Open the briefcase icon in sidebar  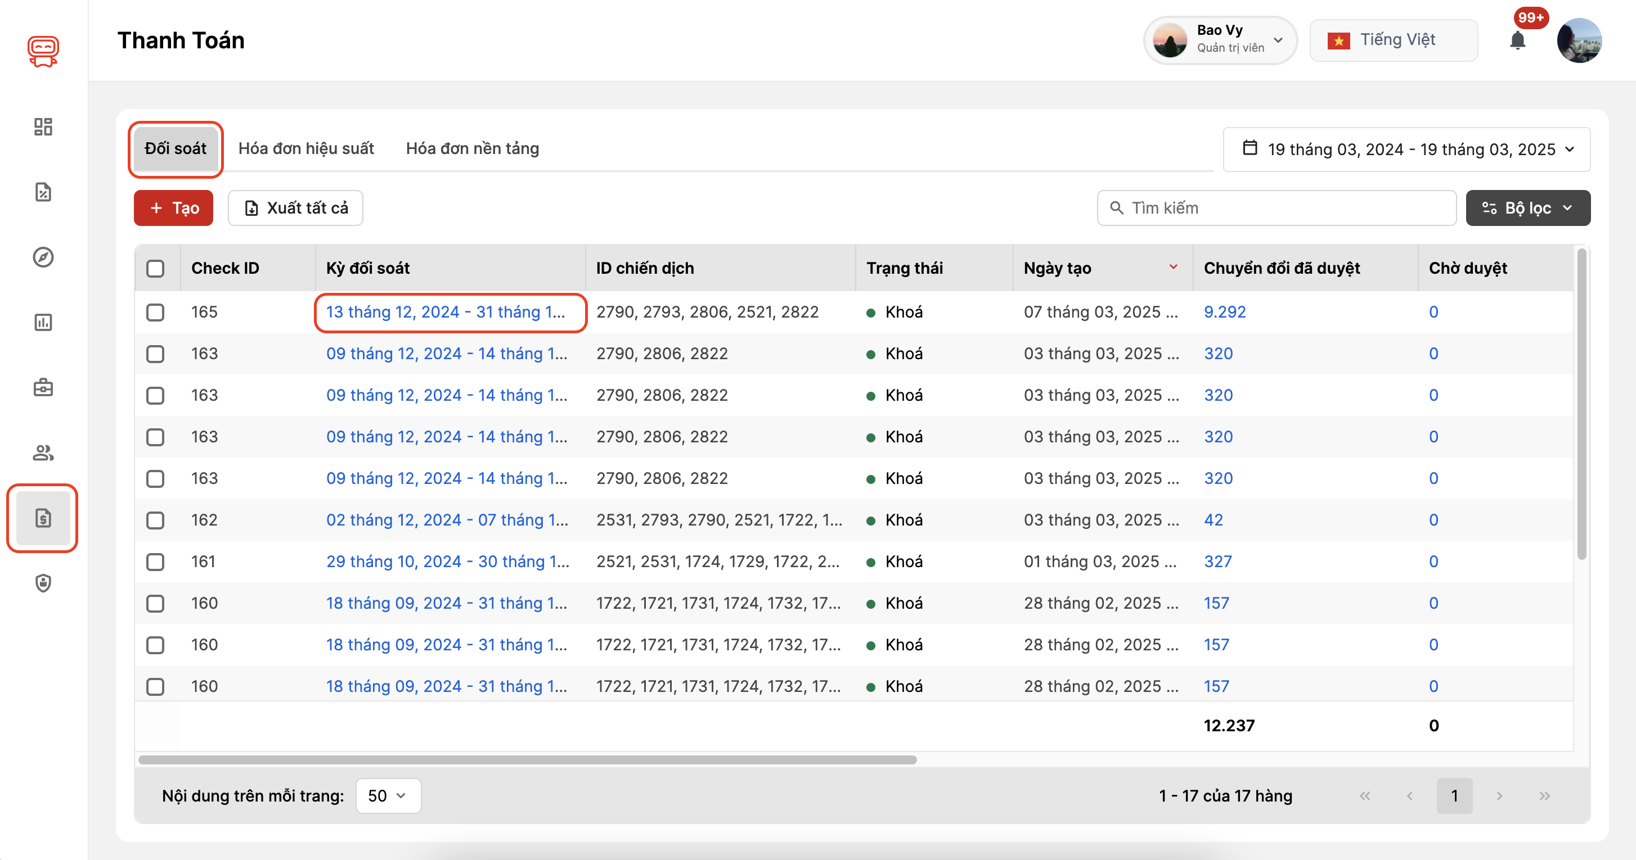[43, 387]
